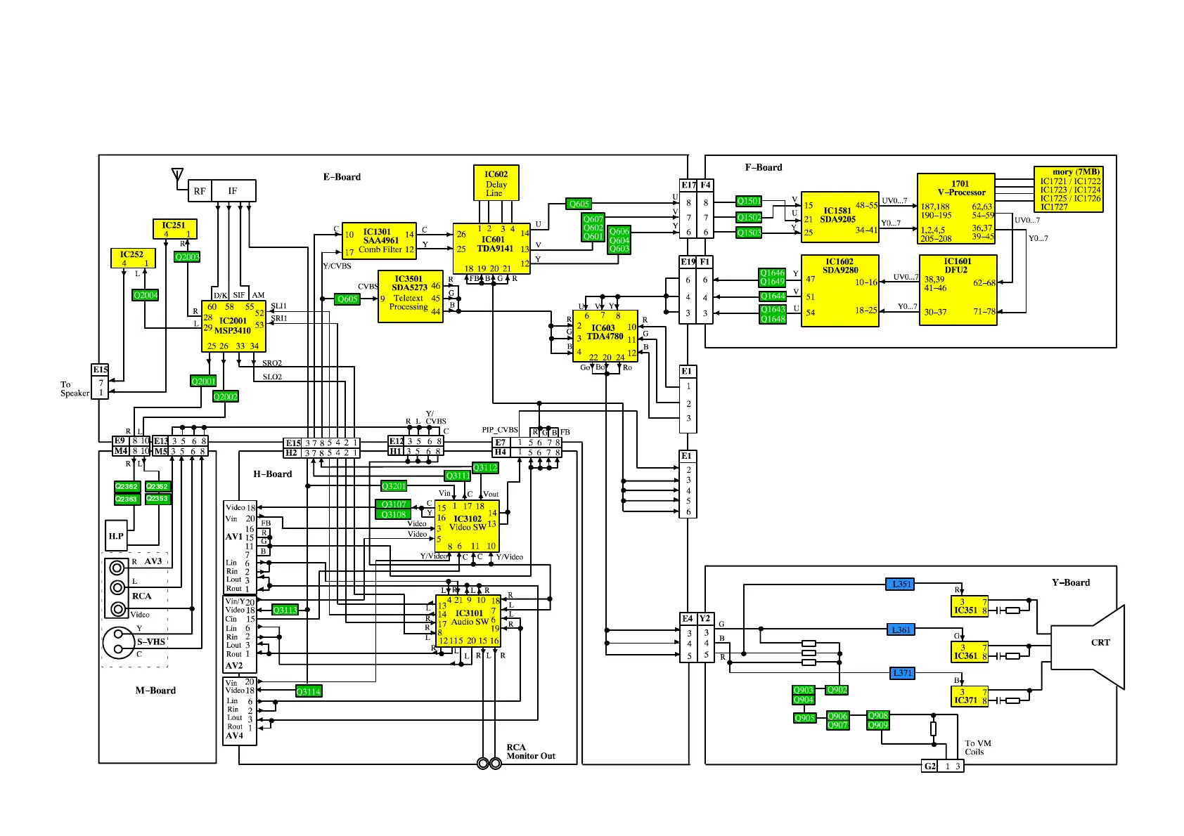The height and width of the screenshot is (836, 1184).
Task: Select the RF block
Action: click(200, 191)
